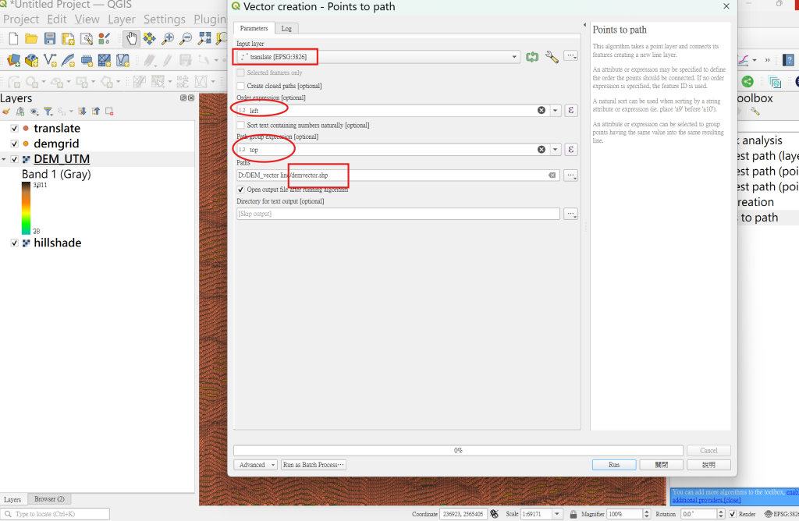Click the New Shapefile Layer icon
This screenshot has height=521, width=799.
[50, 61]
